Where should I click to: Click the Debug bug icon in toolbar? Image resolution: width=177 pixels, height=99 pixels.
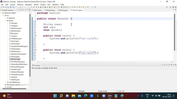point(37,7)
